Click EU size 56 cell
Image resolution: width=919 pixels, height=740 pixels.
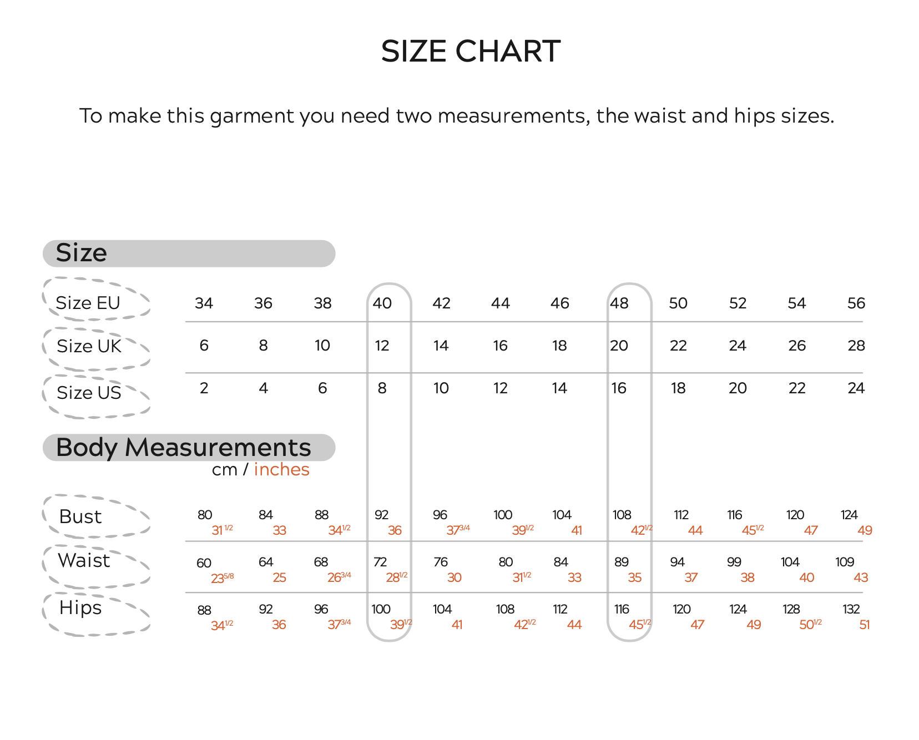coord(856,303)
